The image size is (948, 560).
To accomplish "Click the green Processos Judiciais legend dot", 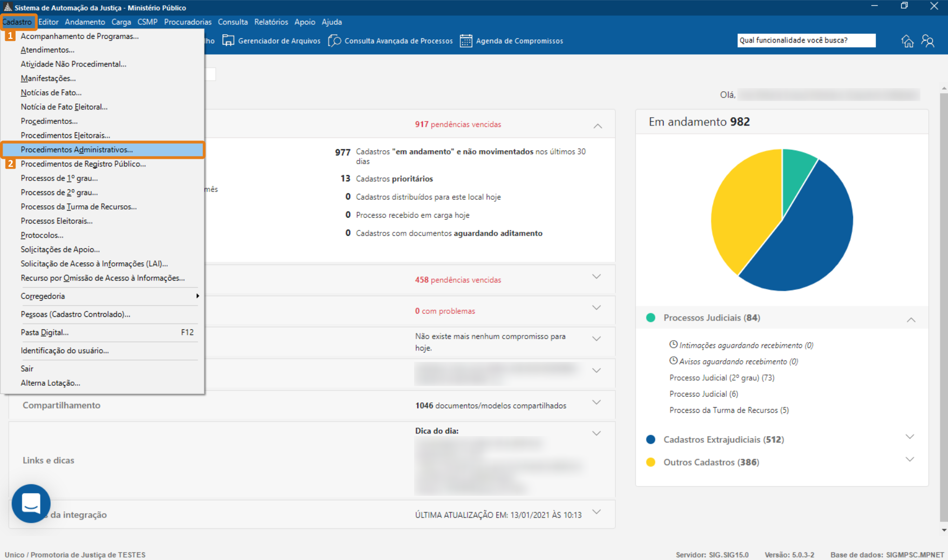I will pyautogui.click(x=651, y=317).
